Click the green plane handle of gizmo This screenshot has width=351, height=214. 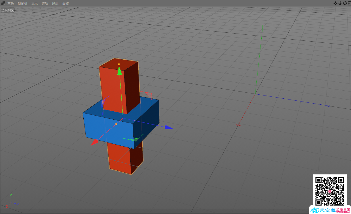pos(136,139)
